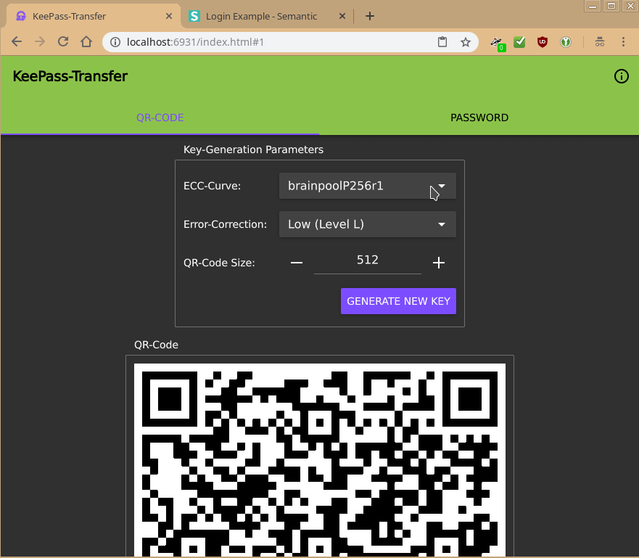
Task: Click the Key-Generation Parameters heading
Action: [x=253, y=149]
